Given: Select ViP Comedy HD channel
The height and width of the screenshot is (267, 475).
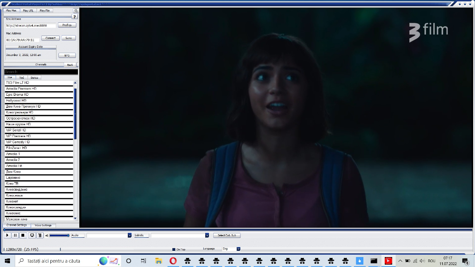Looking at the screenshot, I should 39,142.
